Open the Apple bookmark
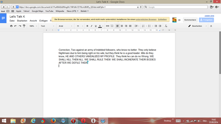Image resolution: width=221 pixels, height=124 pixels. [19, 11]
